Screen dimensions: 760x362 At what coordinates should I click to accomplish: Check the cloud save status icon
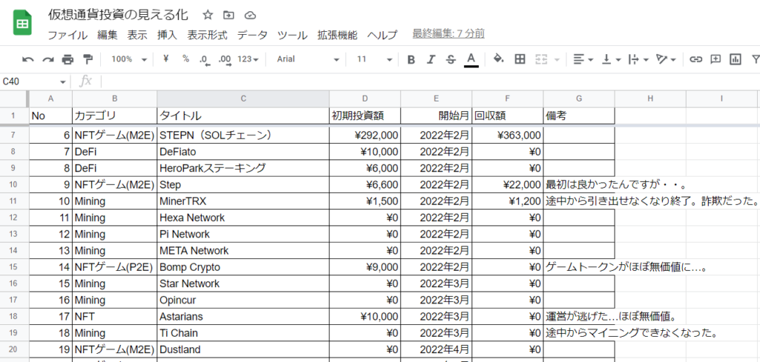[250, 16]
